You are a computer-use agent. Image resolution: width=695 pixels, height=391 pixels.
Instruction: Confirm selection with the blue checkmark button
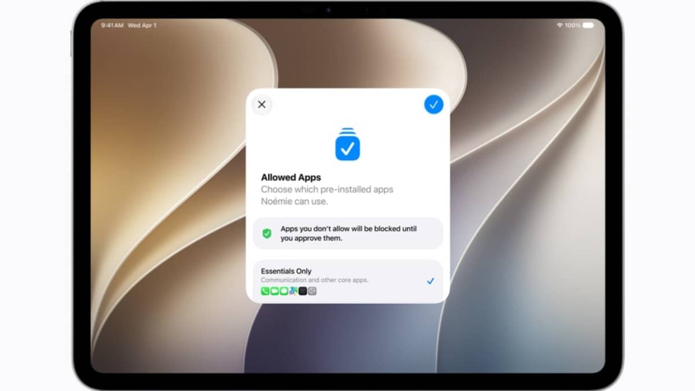pyautogui.click(x=433, y=105)
